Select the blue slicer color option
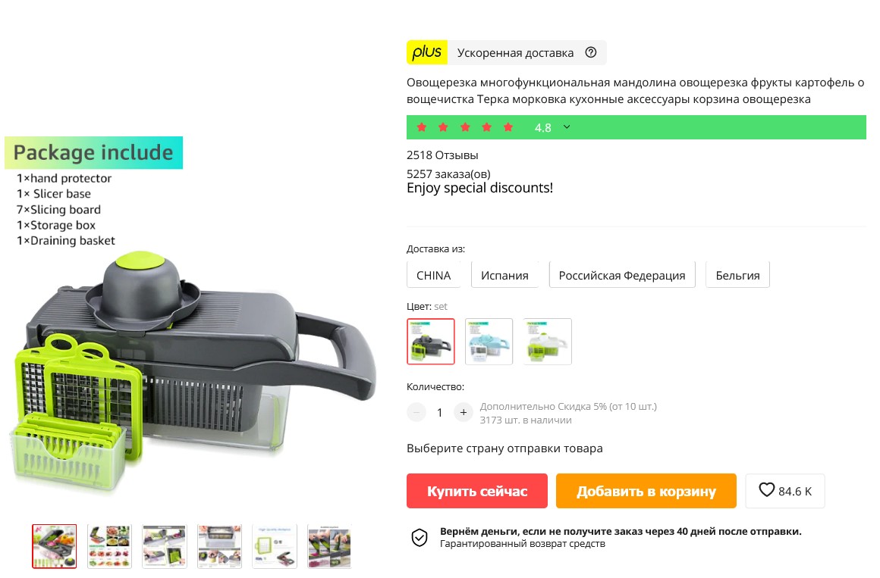This screenshot has height=578, width=880. (x=489, y=342)
